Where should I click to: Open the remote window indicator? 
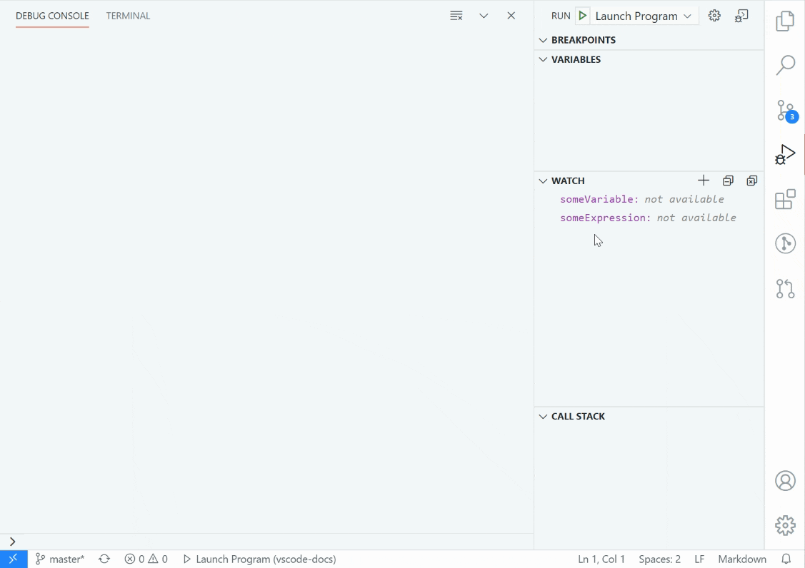pyautogui.click(x=13, y=559)
